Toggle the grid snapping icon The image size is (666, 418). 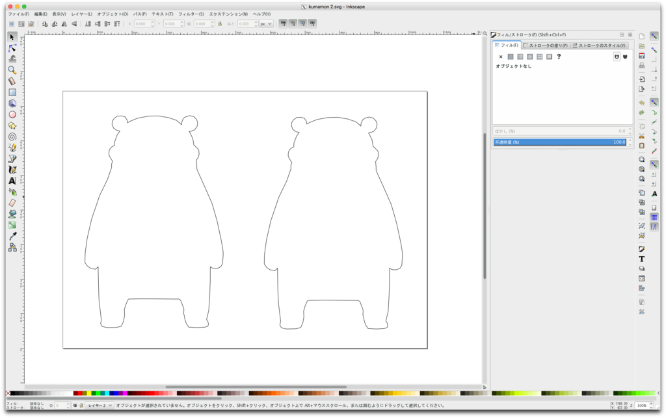point(654,217)
